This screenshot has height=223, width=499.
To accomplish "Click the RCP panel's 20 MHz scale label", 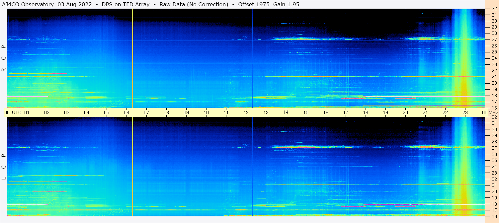I will point(494,83).
